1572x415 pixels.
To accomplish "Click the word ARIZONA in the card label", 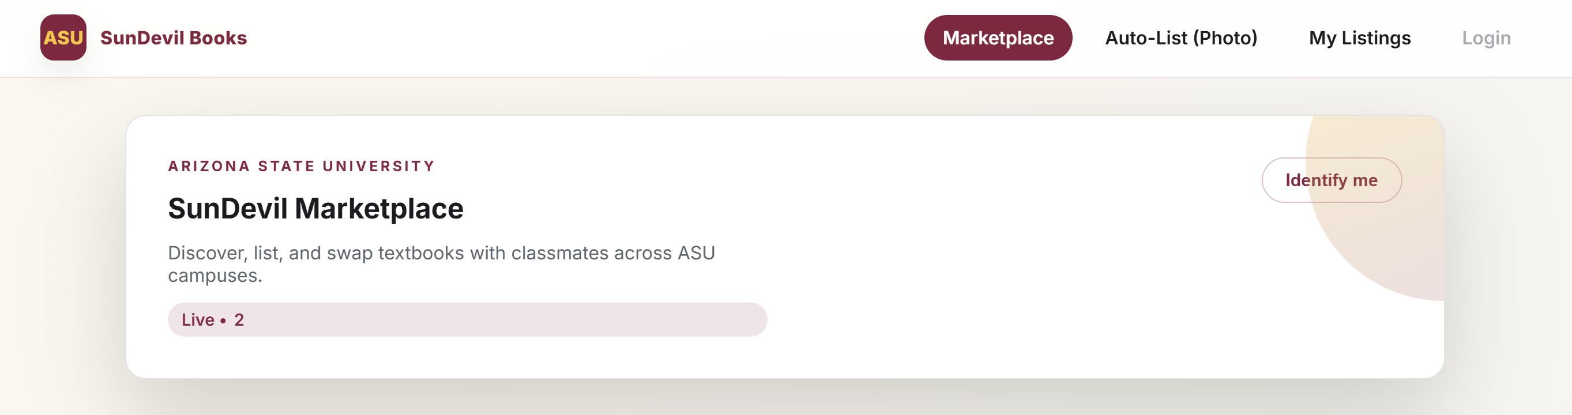I will pos(209,166).
